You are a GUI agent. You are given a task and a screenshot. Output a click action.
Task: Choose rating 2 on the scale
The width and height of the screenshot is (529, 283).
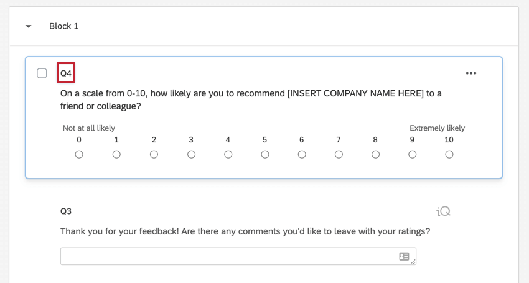(x=154, y=154)
